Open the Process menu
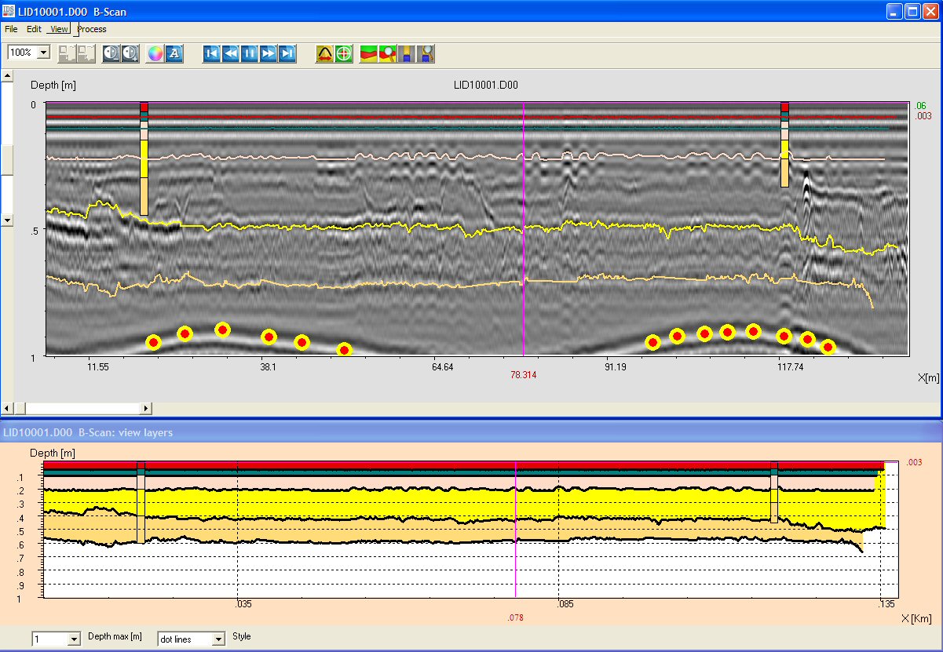The image size is (943, 652). click(x=92, y=29)
